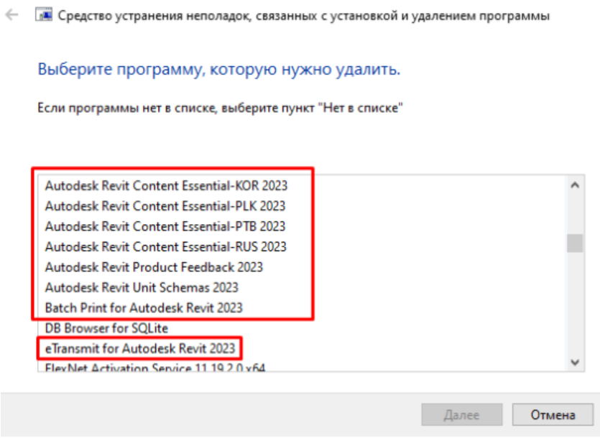Select Autodesk Revit Content Essential-PLK 2023
Image resolution: width=600 pixels, height=438 pixels.
[165, 206]
